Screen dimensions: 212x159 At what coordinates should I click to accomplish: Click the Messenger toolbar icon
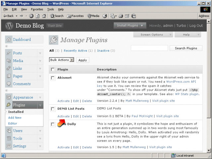pos(133,16)
